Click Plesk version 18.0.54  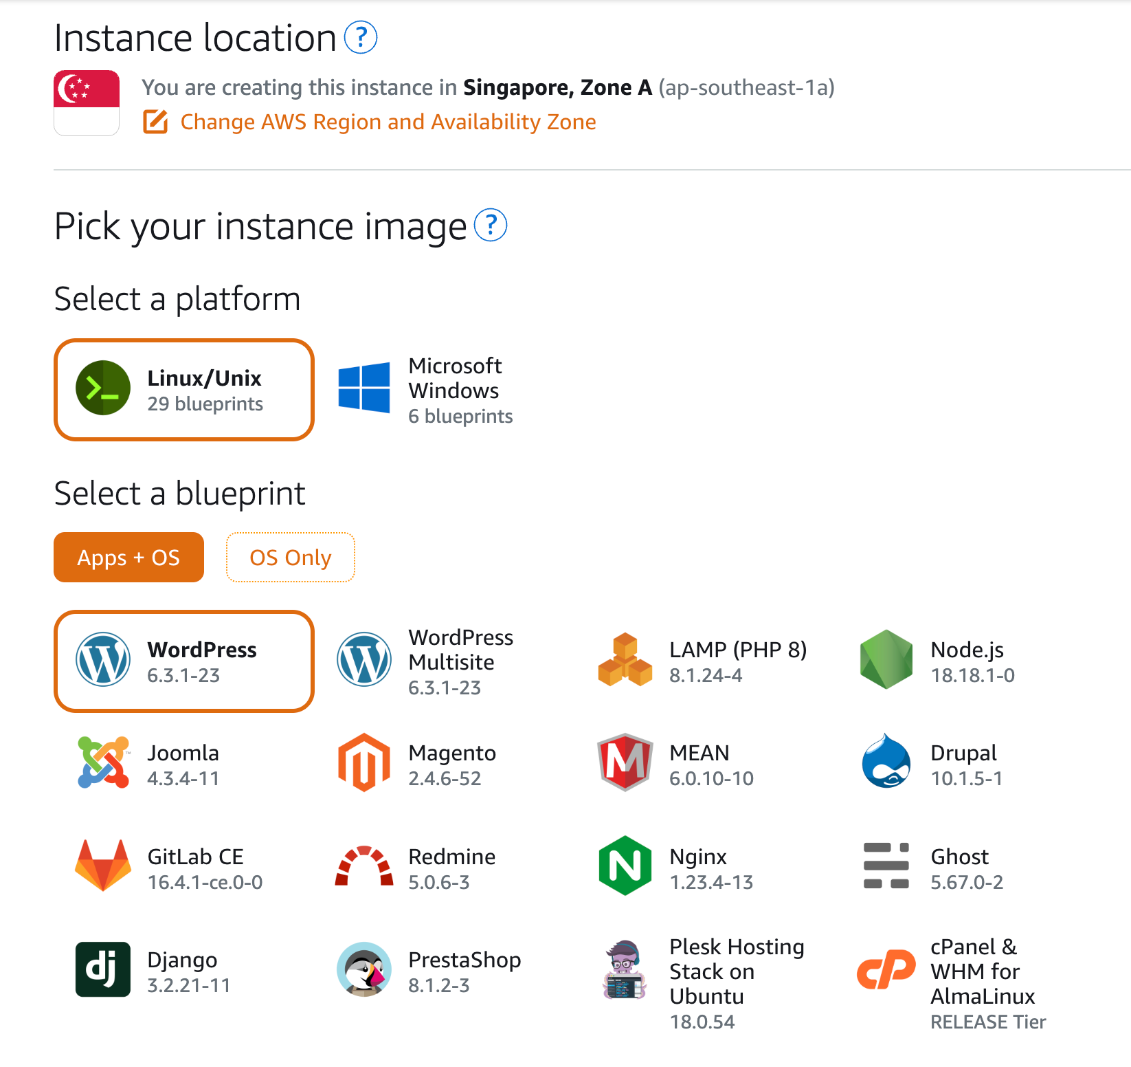click(x=702, y=1022)
